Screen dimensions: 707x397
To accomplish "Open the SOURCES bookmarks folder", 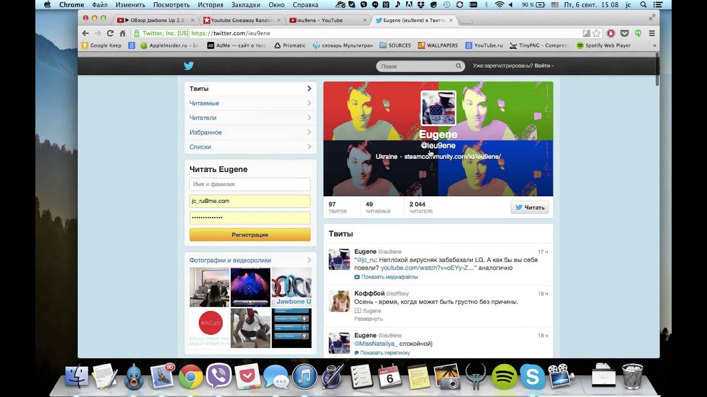I will 395,46.
